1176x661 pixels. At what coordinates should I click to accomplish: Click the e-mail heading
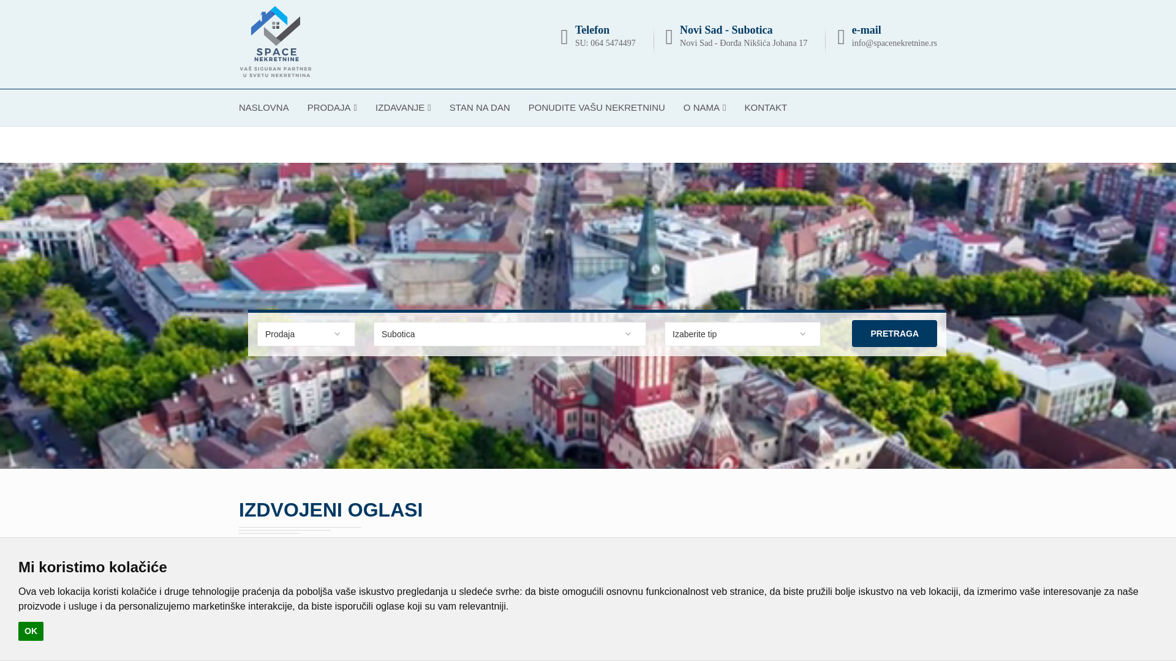(866, 30)
